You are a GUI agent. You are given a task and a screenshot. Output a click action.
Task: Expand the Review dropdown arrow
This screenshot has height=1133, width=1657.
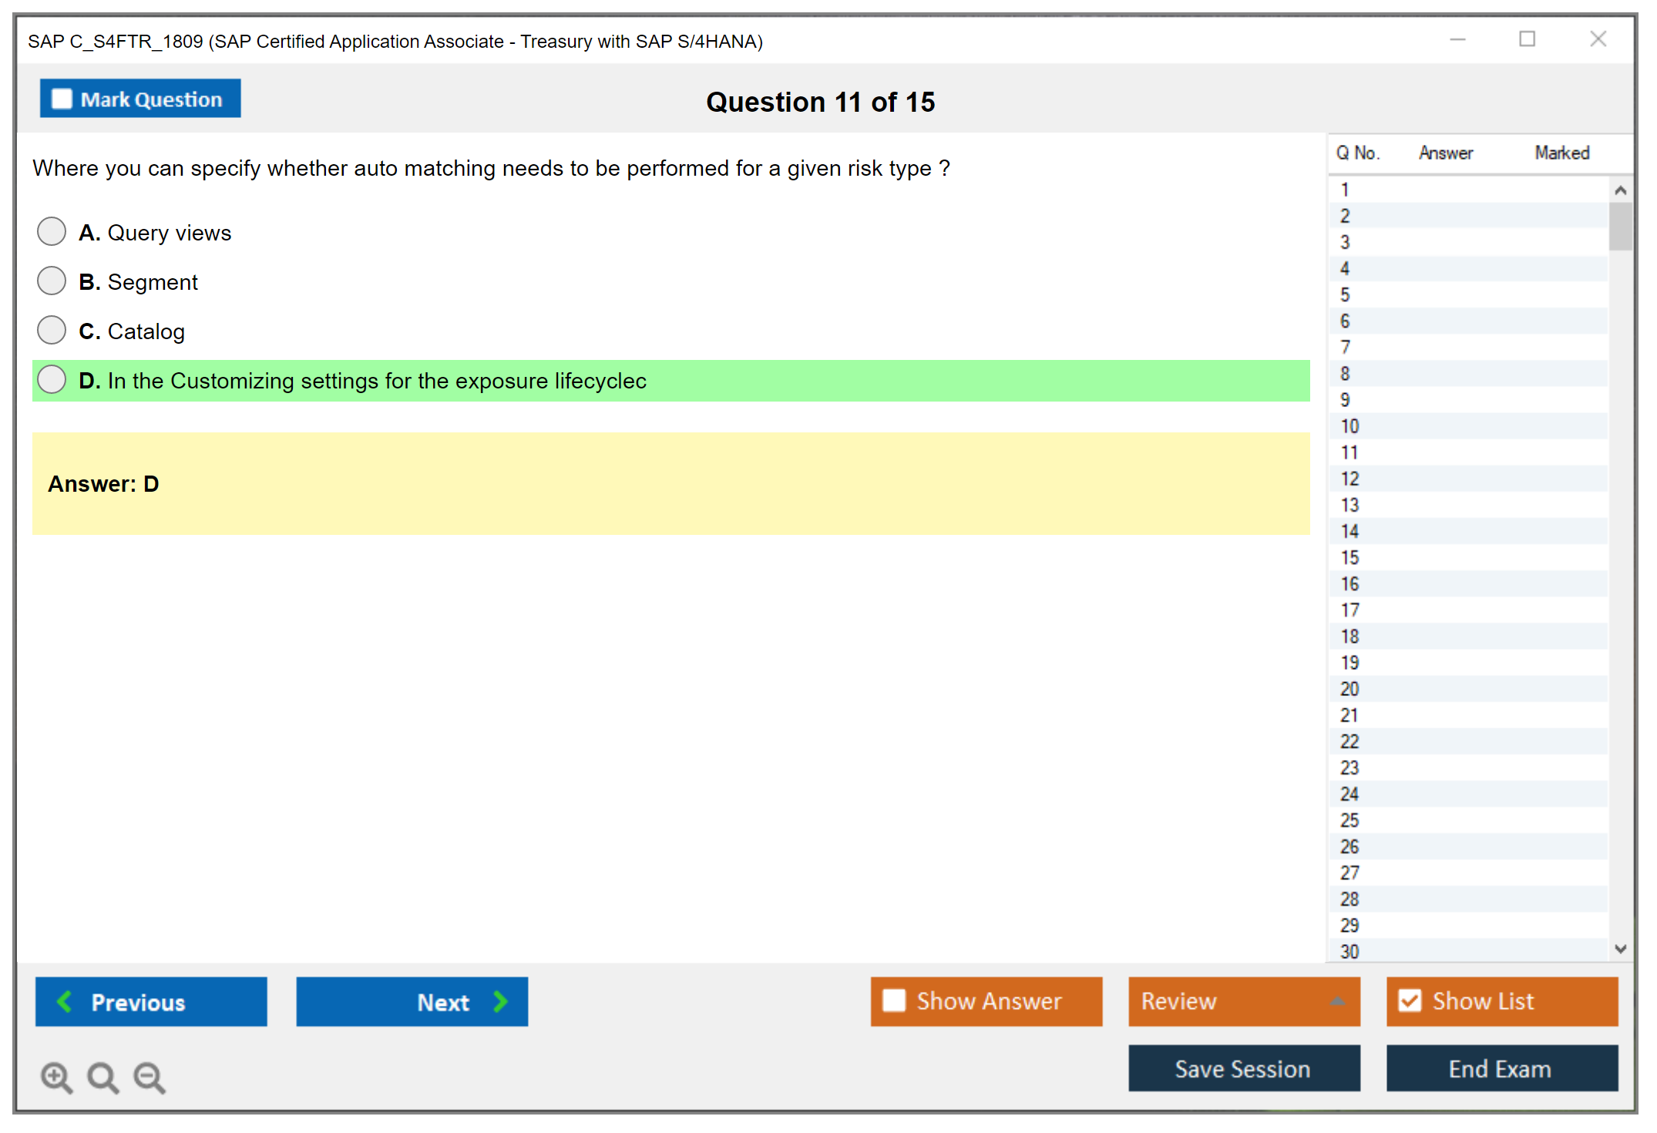point(1337,1001)
